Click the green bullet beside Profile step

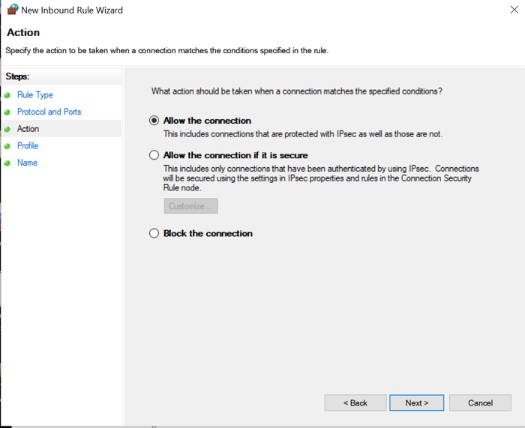coord(7,146)
